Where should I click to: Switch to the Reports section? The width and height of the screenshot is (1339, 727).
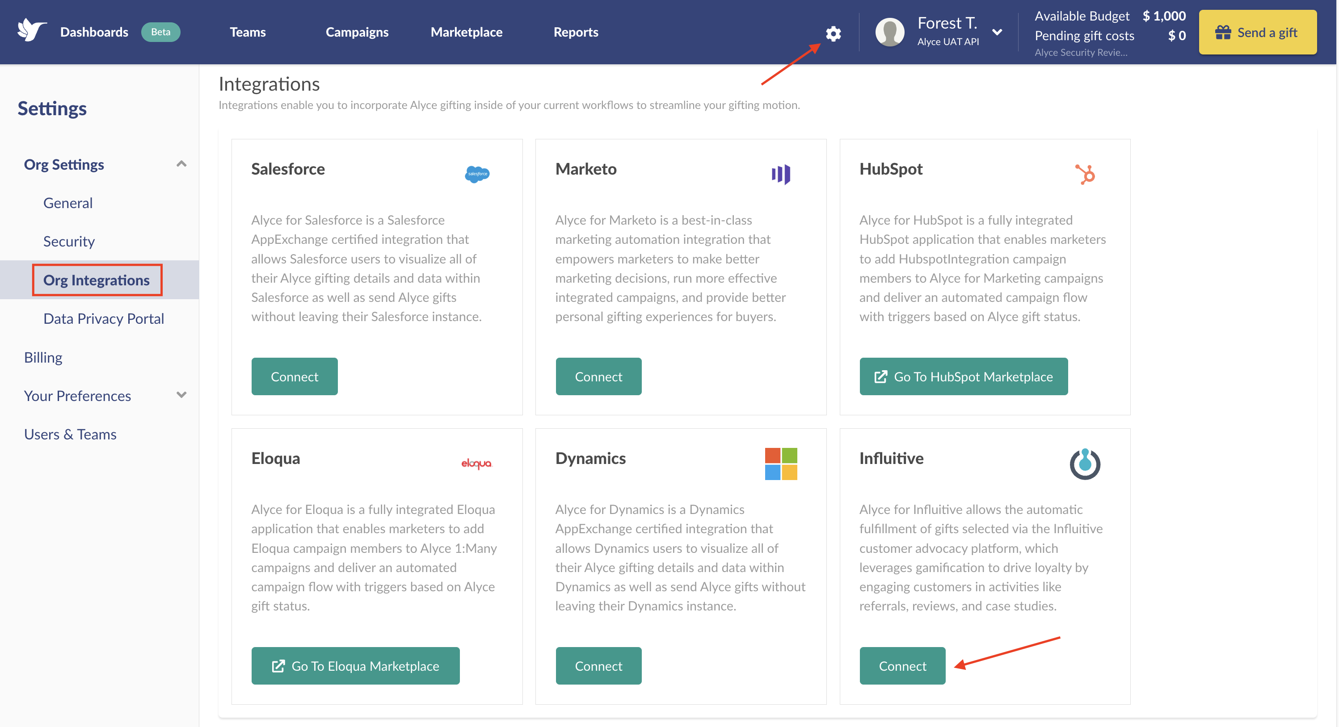tap(575, 32)
